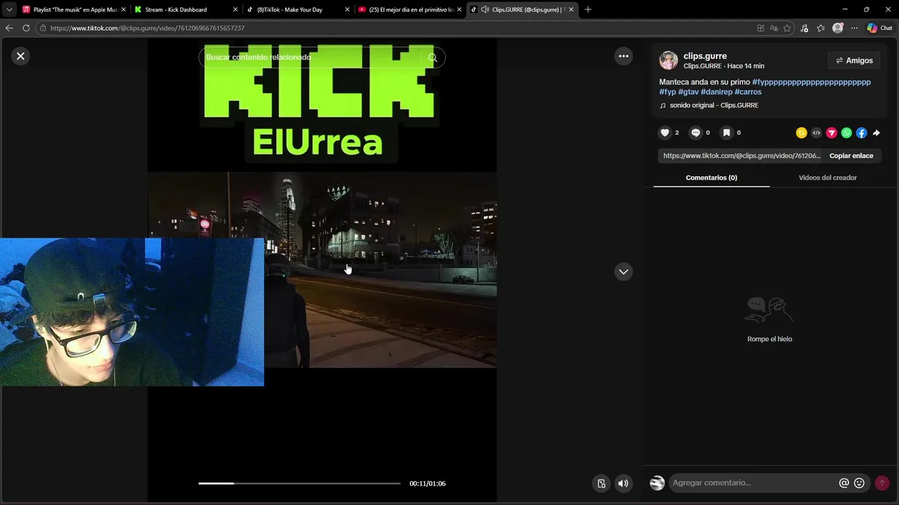The height and width of the screenshot is (505, 899).
Task: Get the embed code icon
Action: click(816, 133)
